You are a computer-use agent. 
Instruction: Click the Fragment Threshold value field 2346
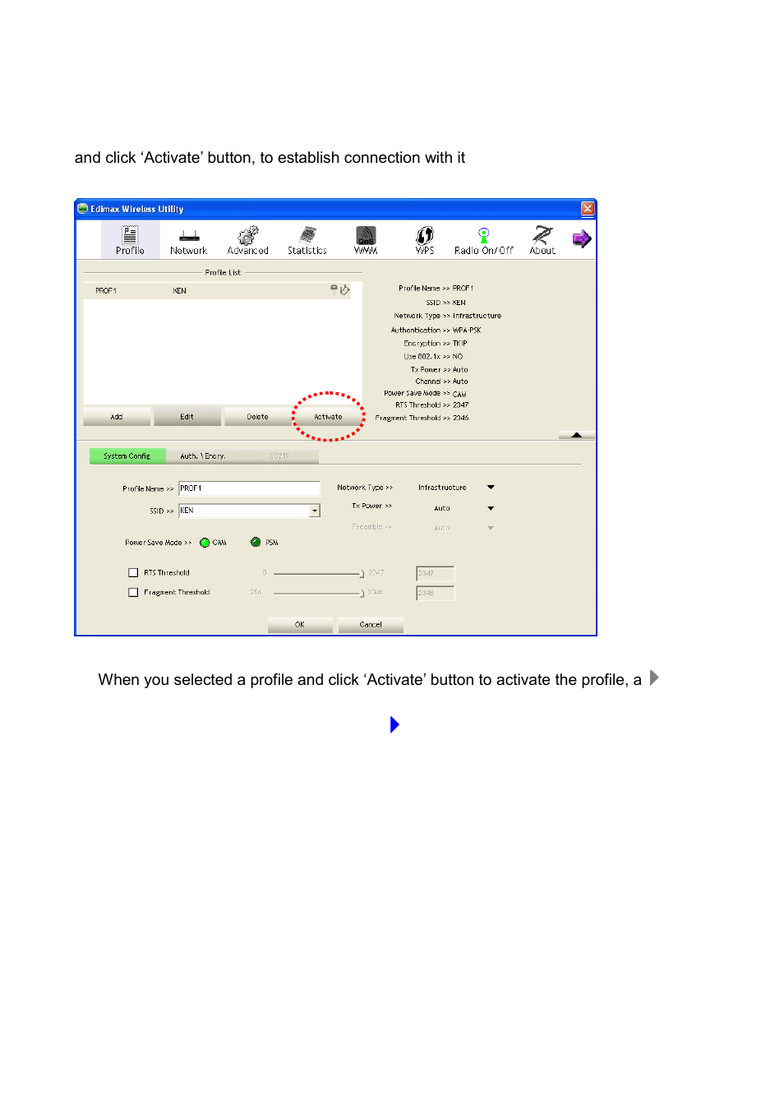point(436,593)
